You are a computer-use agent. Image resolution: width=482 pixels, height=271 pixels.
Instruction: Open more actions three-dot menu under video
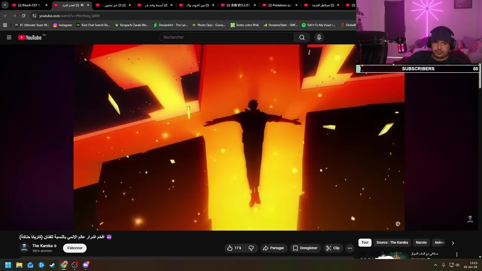coord(350,248)
